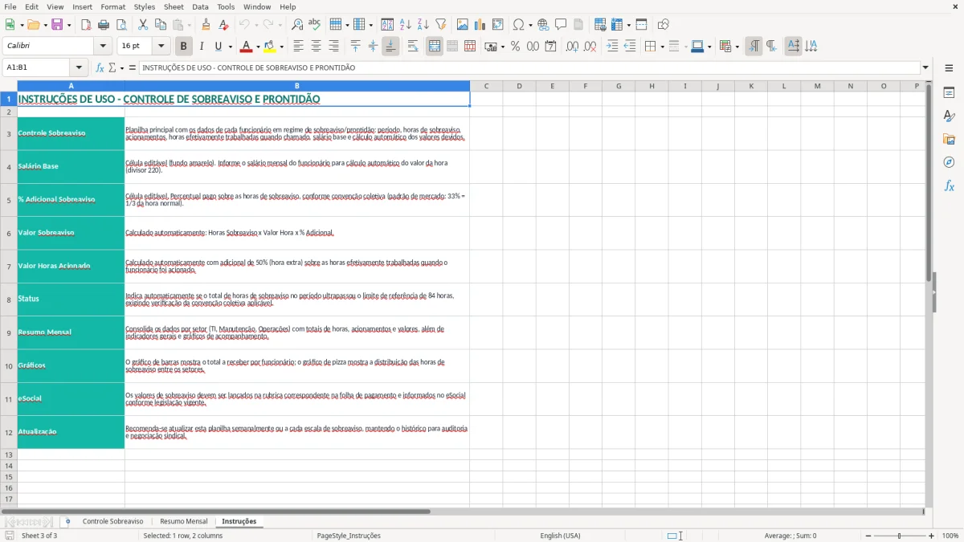Screen dimensions: 964x542
Task: Toggle Italic formatting
Action: coord(202,47)
